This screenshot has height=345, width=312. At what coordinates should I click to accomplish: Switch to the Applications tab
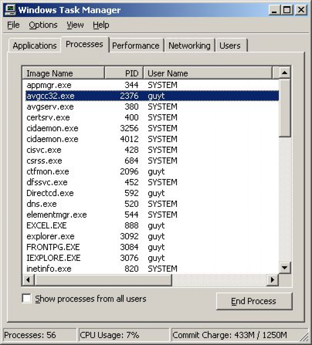35,45
